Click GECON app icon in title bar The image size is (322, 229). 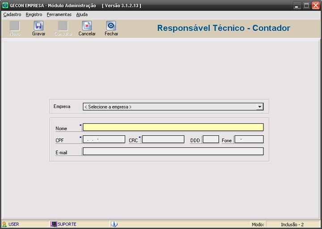[x=5, y=5]
